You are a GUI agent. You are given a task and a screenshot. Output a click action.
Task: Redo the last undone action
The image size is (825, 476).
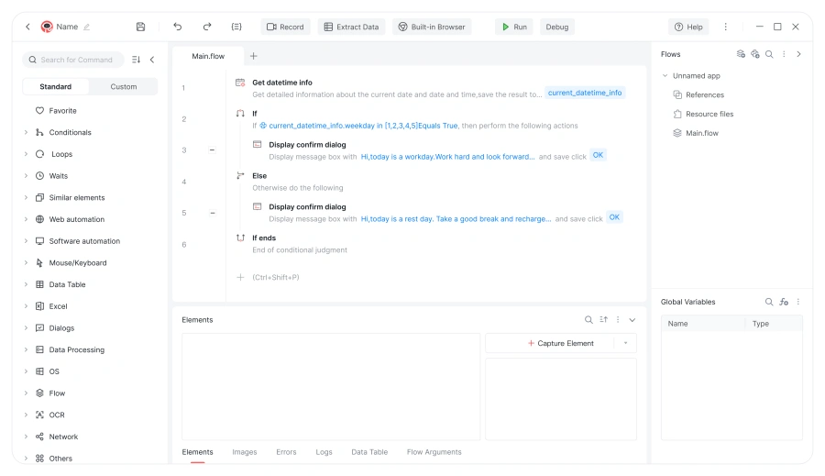point(207,27)
